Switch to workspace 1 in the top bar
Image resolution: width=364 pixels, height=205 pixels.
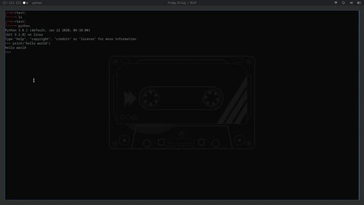5,3
